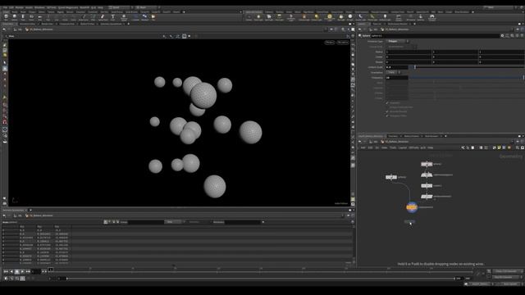
Task: Select the Box shelf tool
Action: click(x=6, y=17)
